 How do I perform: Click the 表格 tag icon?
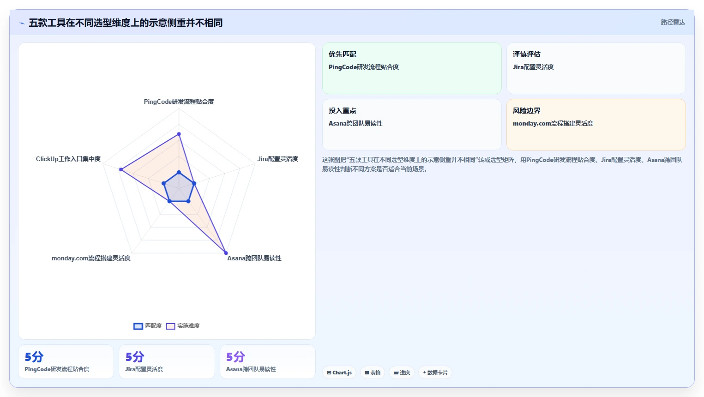click(367, 373)
